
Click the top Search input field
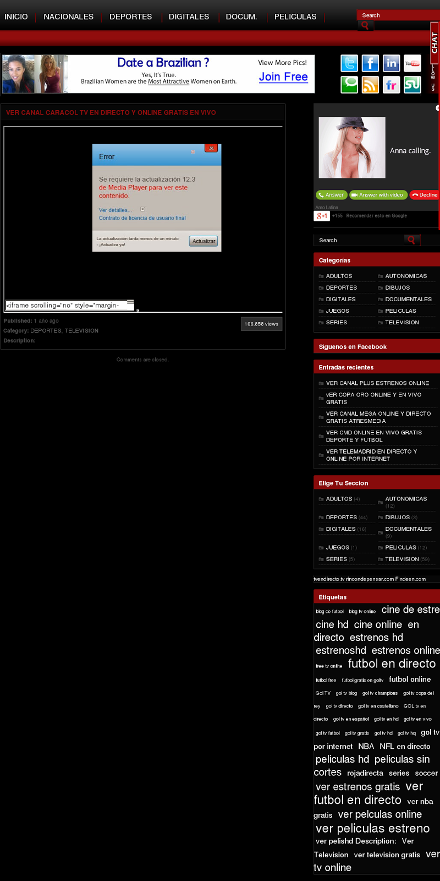pyautogui.click(x=398, y=15)
